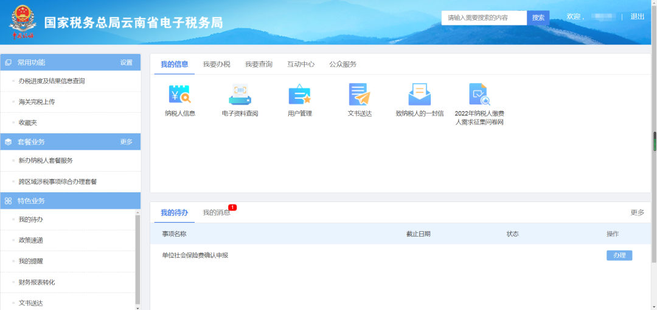The width and height of the screenshot is (657, 310).
Task: Switch to the 公众服务 tab
Action: coord(342,64)
